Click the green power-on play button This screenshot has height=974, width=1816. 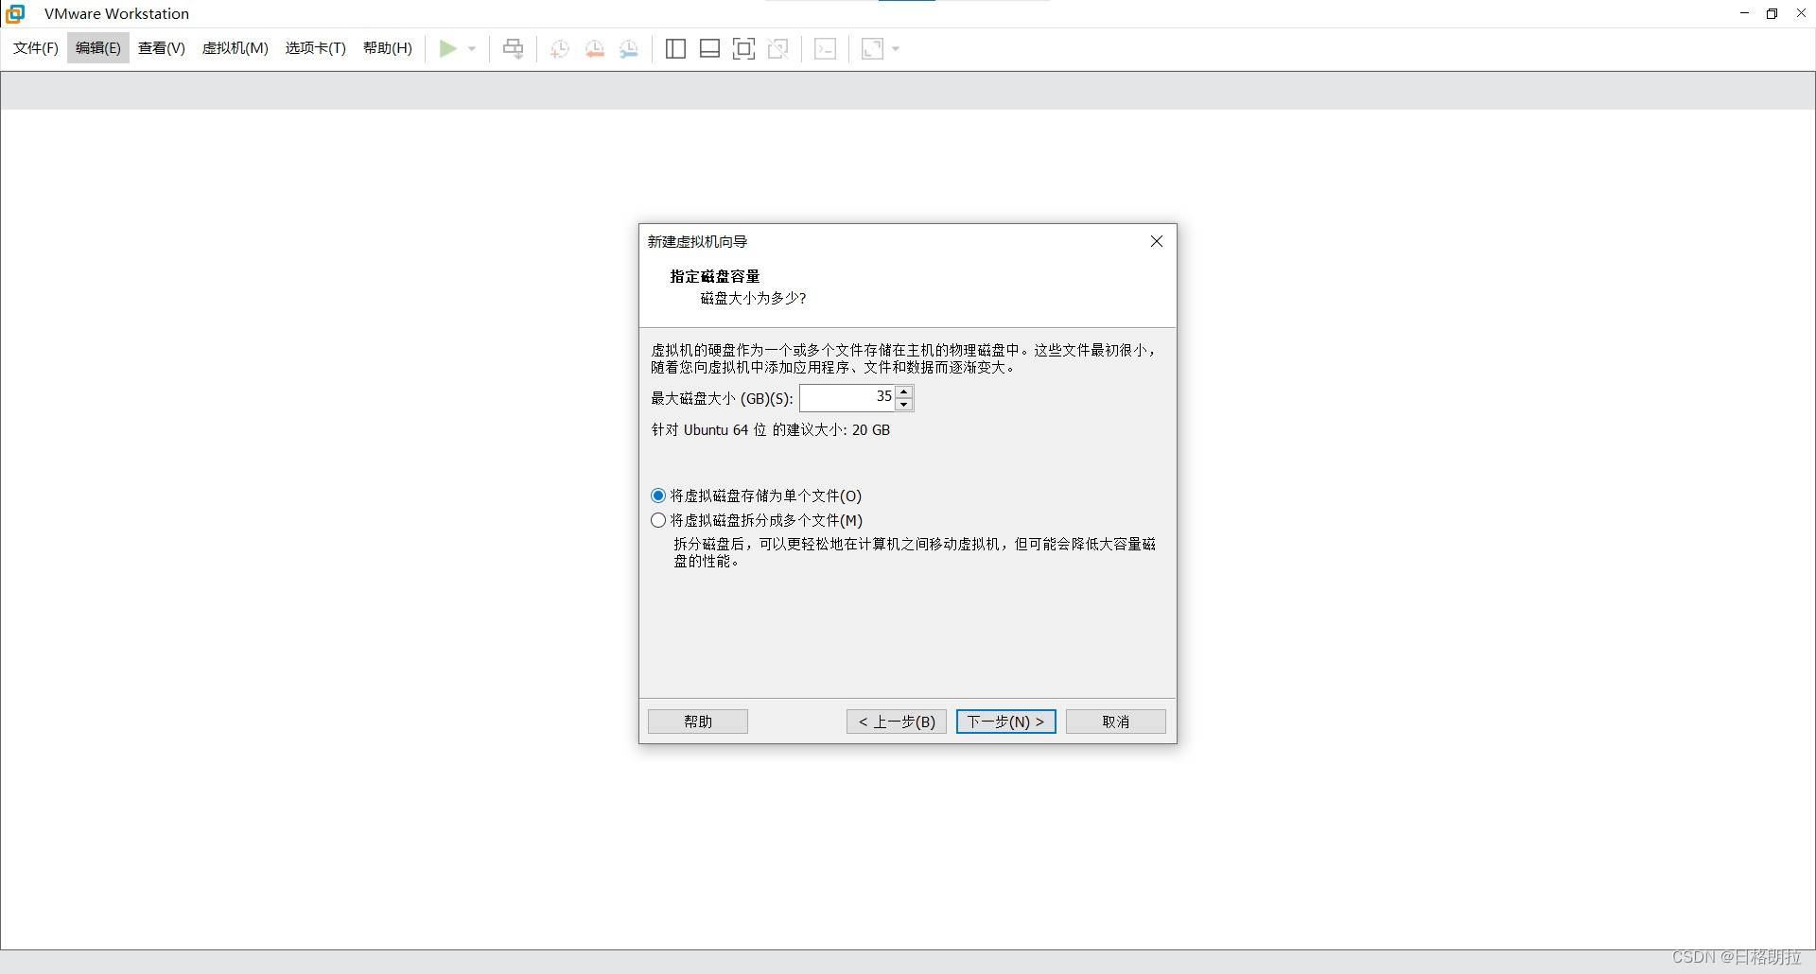coord(448,48)
